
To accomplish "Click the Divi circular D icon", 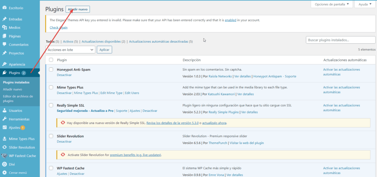I will [4, 164].
